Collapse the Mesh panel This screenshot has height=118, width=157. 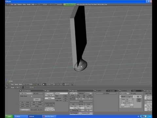[x=45, y=91]
